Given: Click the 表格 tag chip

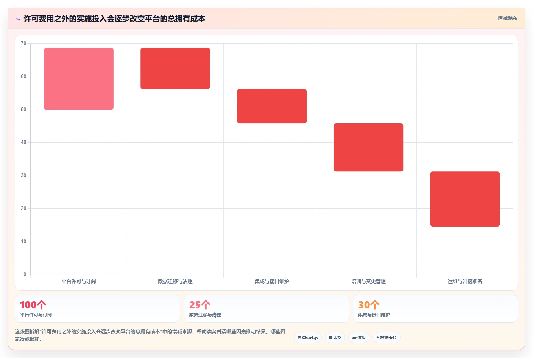Looking at the screenshot, I should [335, 338].
